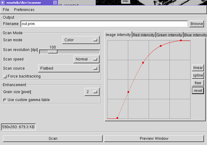Switch to the Red intensity tab
This screenshot has width=207, height=145.
[143, 35]
